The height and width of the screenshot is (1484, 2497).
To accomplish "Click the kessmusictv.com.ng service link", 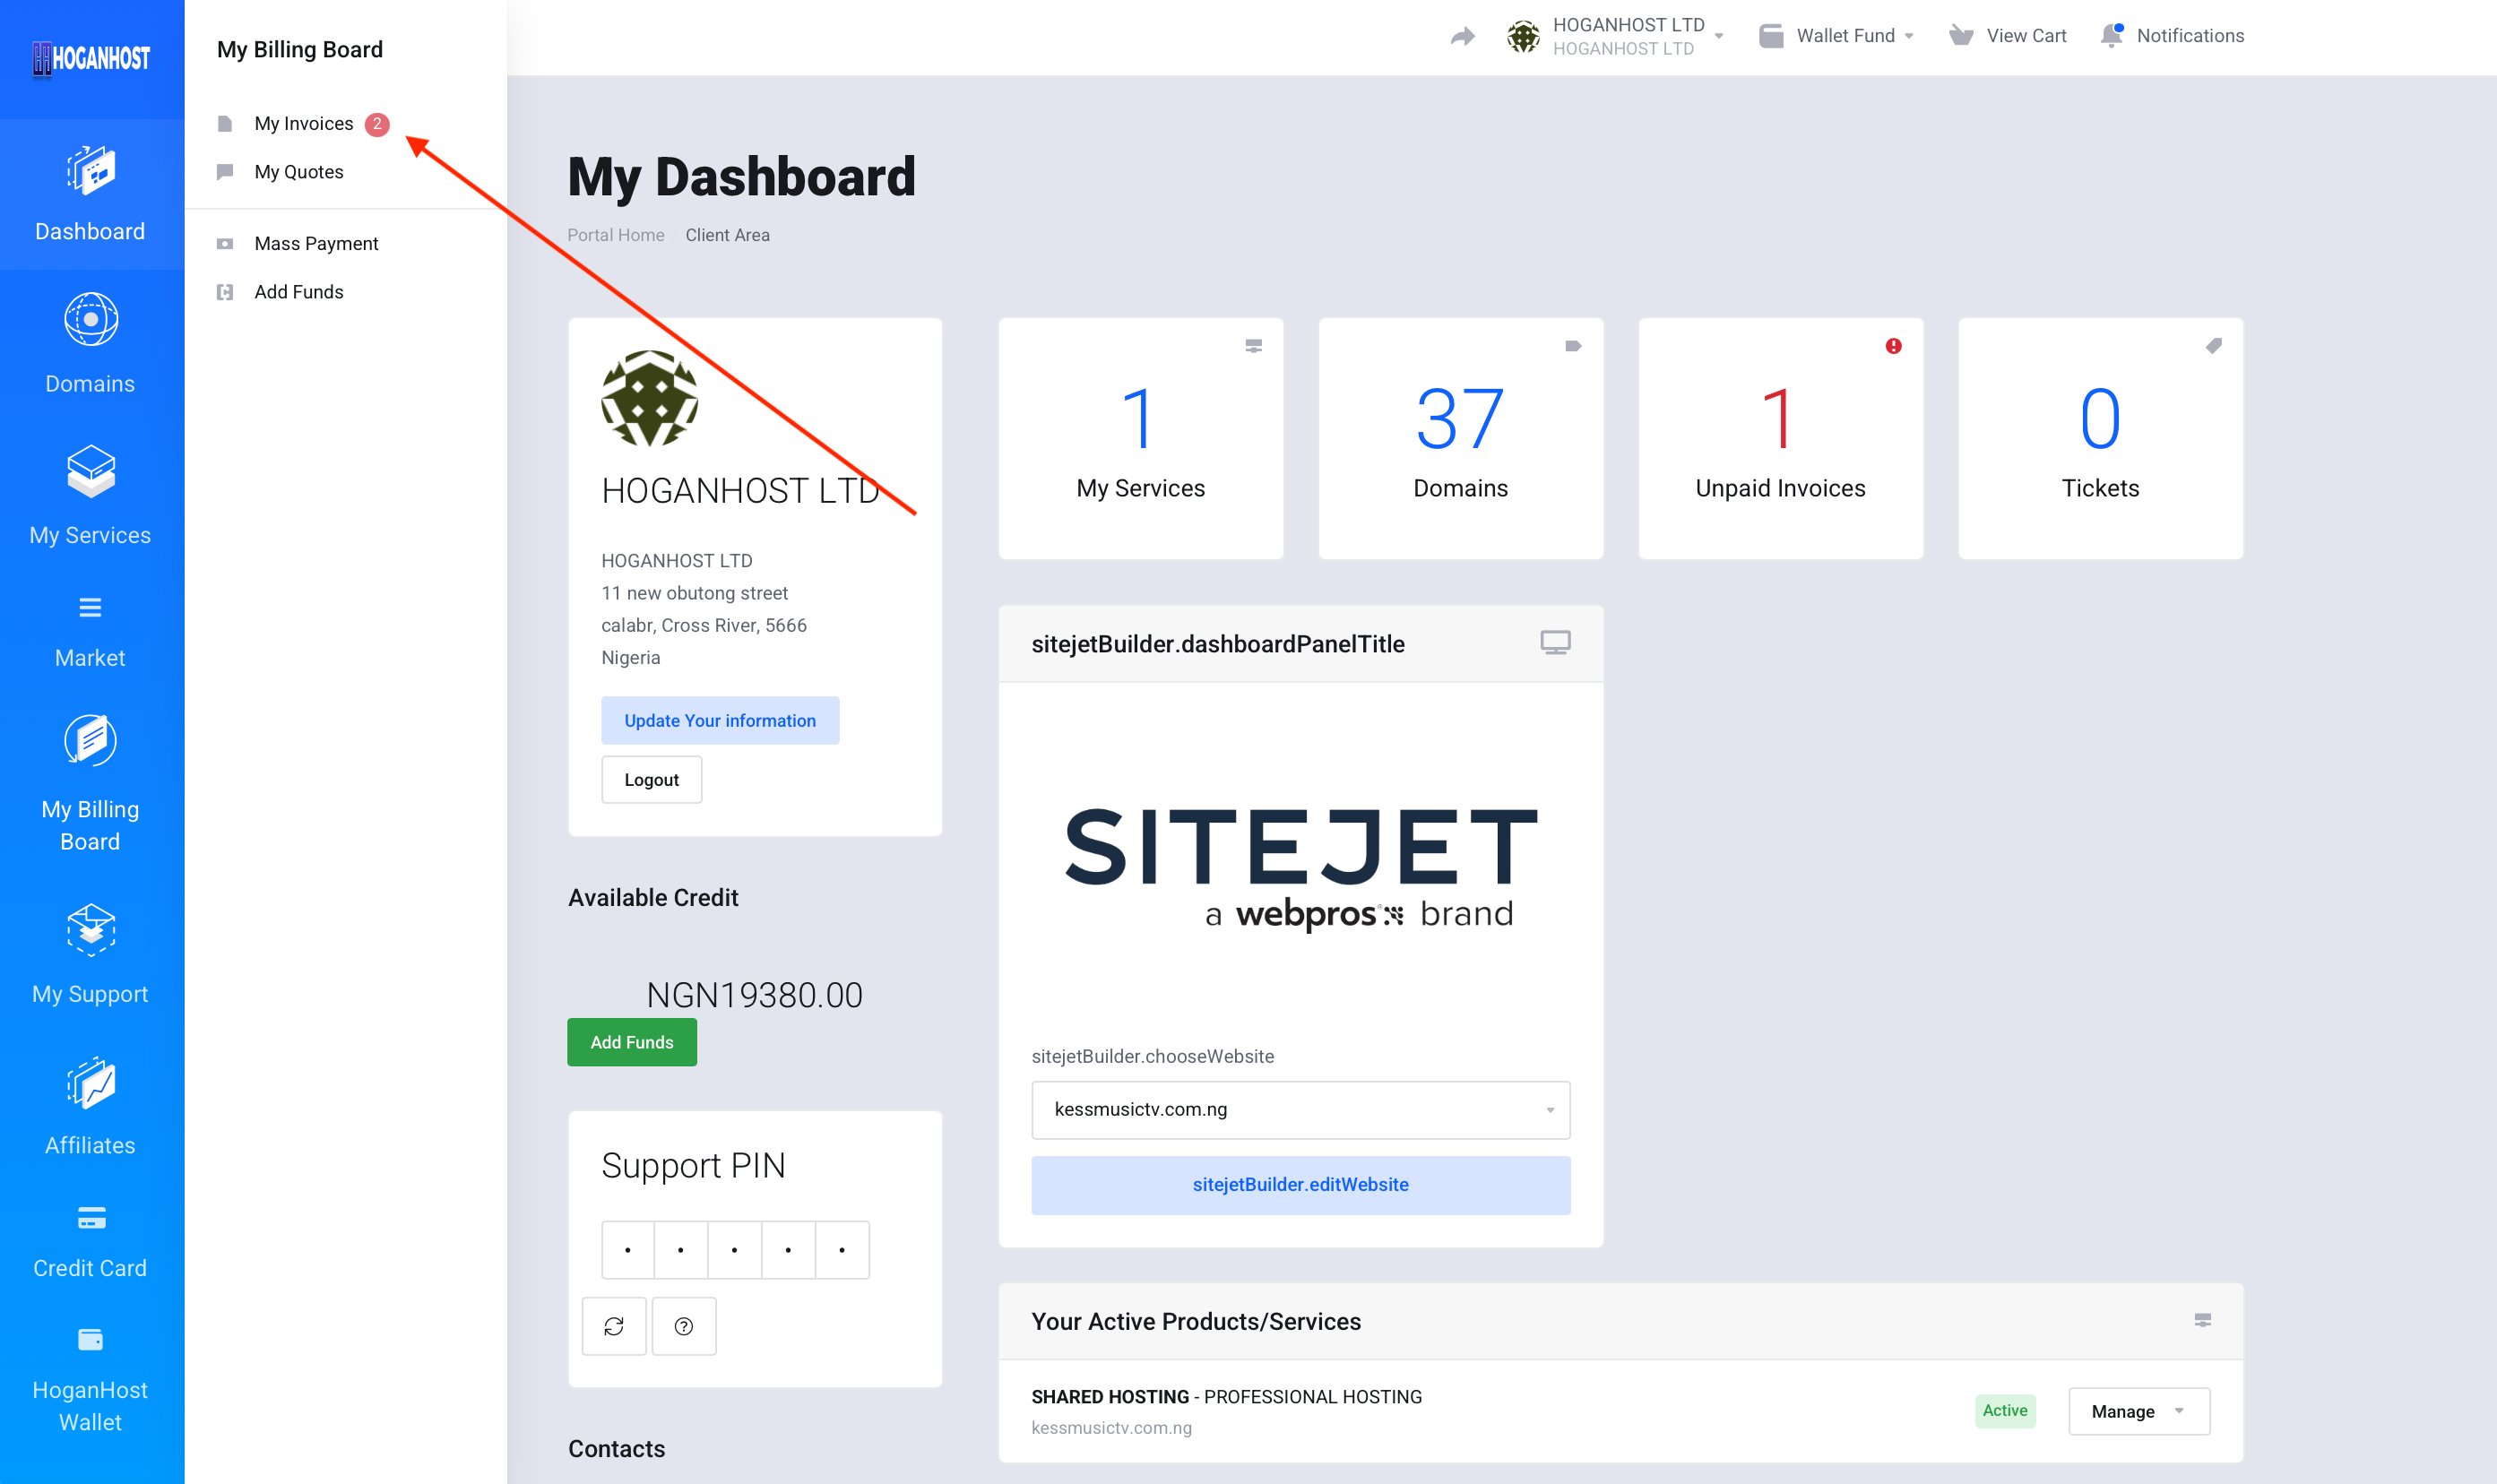I will pyautogui.click(x=1111, y=1428).
